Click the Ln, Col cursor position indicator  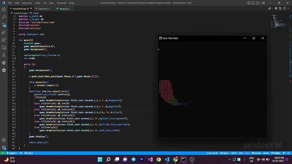point(212,153)
